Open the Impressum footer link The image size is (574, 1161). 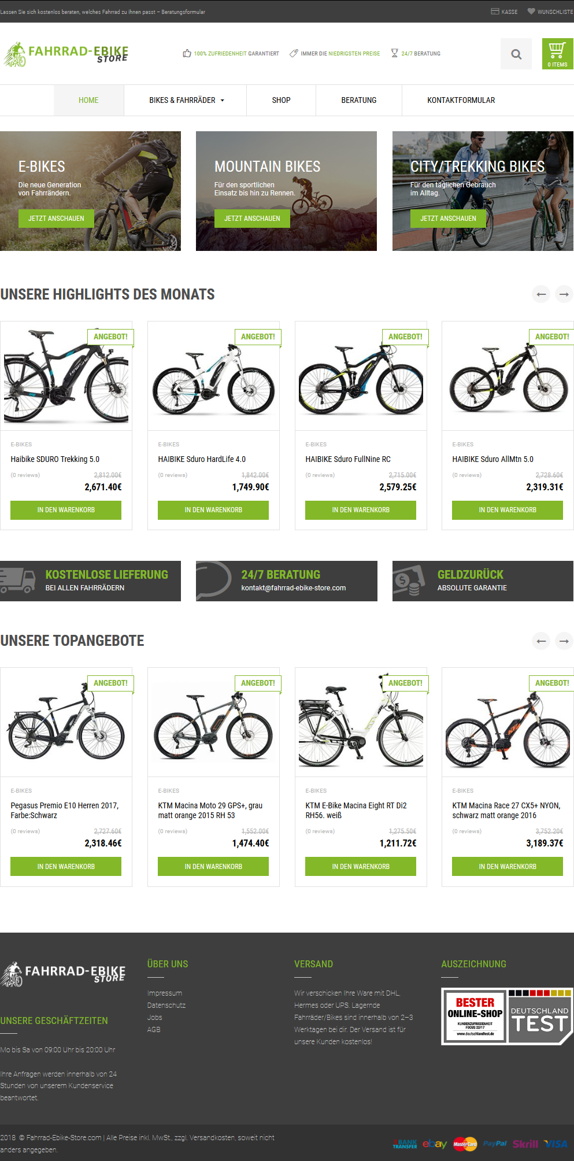[x=165, y=993]
